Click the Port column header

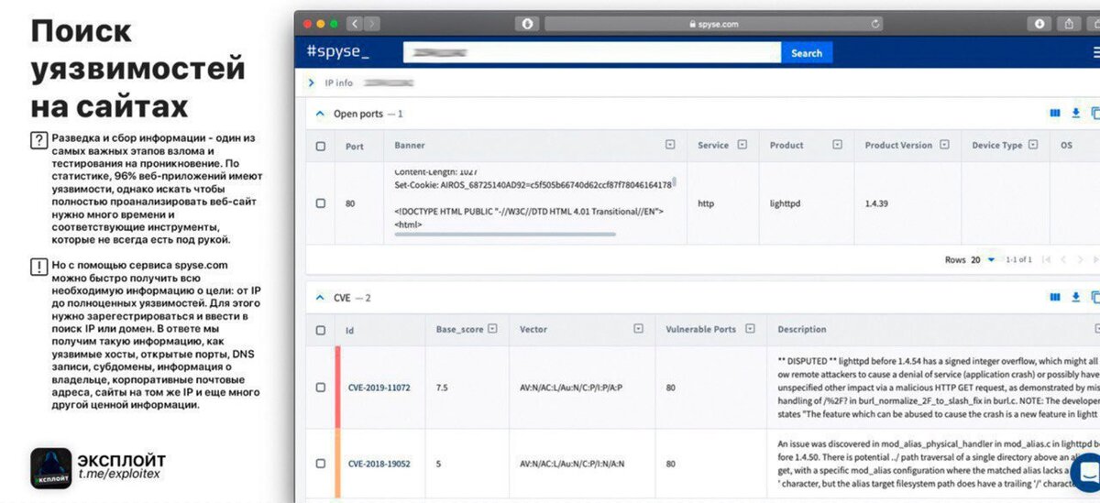pos(355,146)
